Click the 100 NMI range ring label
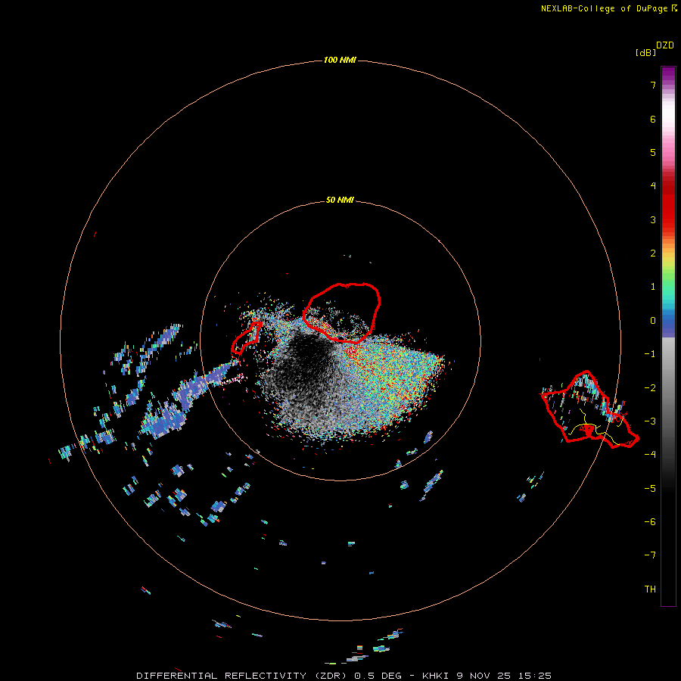 [x=340, y=60]
